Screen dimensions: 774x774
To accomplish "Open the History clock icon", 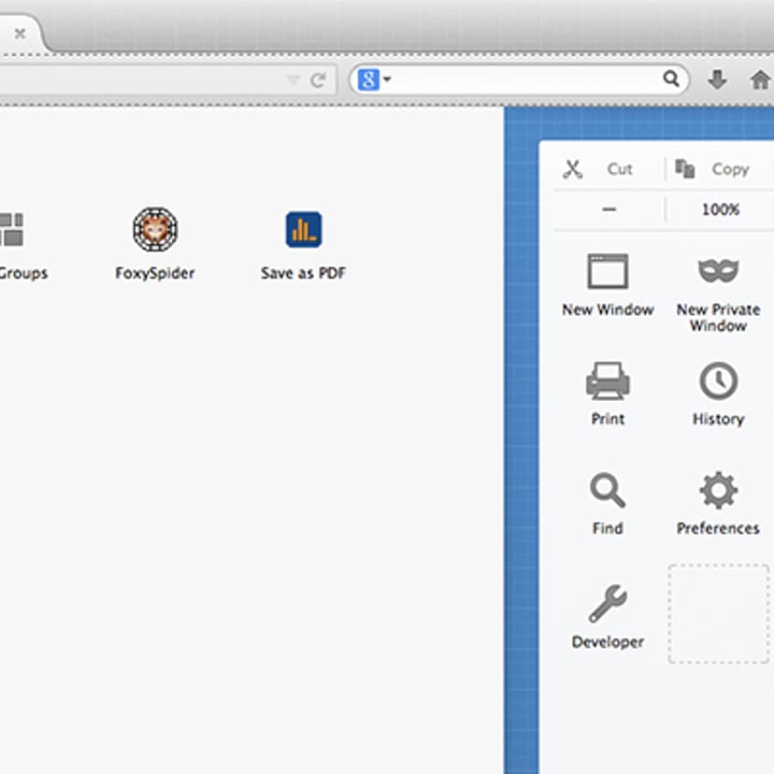I will click(x=718, y=380).
